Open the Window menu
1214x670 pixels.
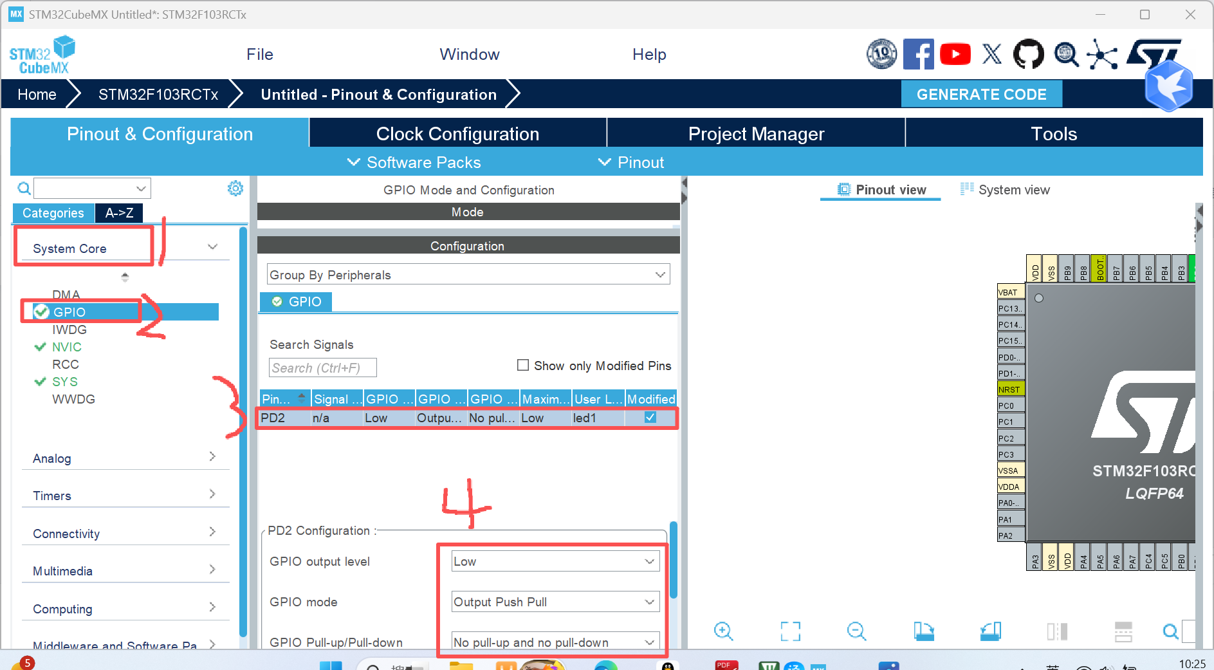pos(470,55)
